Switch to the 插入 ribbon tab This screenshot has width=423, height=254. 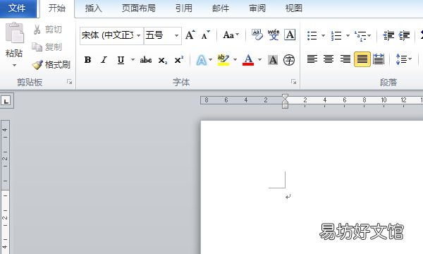point(94,8)
